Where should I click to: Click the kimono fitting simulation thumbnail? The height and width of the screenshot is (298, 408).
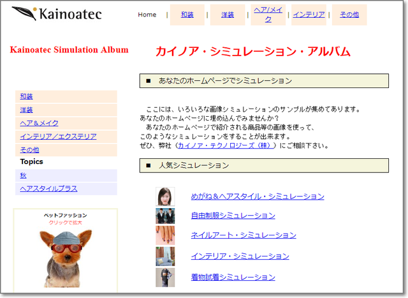tap(165, 277)
